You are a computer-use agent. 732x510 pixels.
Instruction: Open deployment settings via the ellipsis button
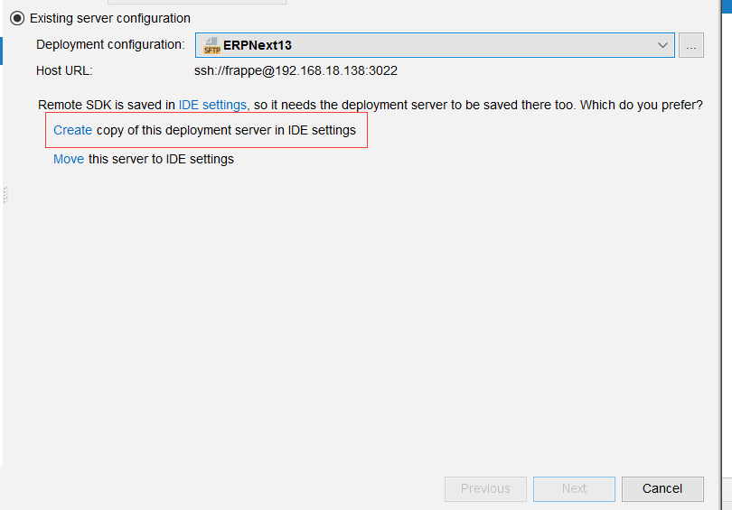tap(691, 45)
